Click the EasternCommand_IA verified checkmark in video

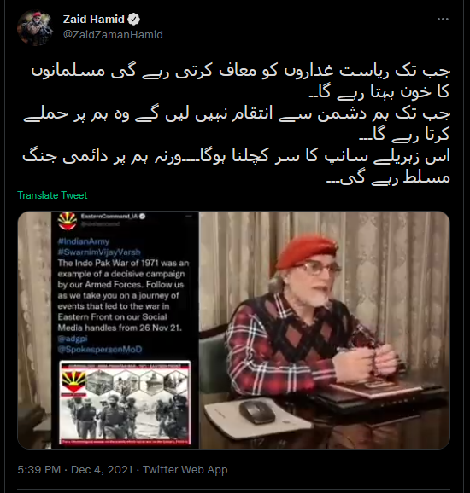(143, 217)
